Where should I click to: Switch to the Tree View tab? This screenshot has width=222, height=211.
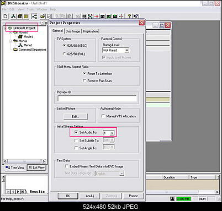(15, 167)
